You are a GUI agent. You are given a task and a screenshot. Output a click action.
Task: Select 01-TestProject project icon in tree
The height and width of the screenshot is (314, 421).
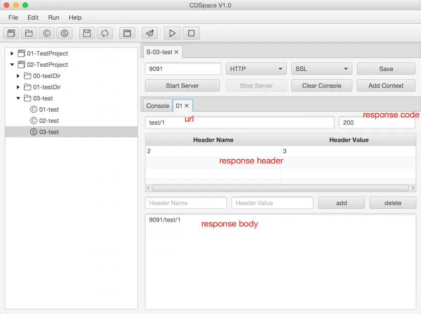[21, 53]
